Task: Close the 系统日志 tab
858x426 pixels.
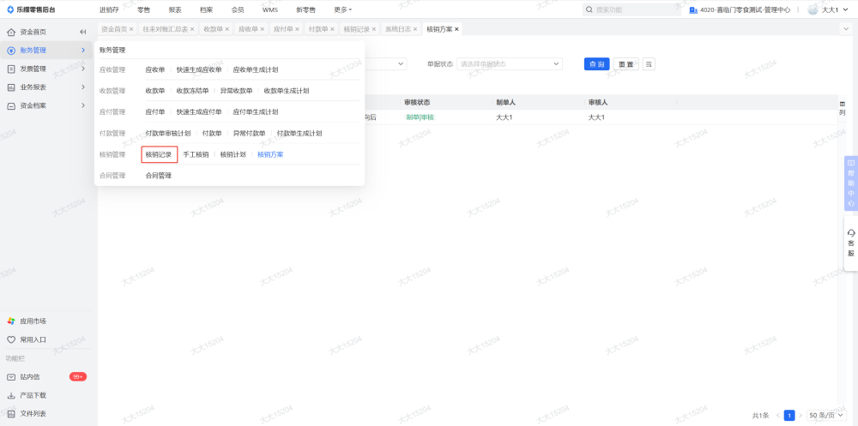Action: coord(415,29)
